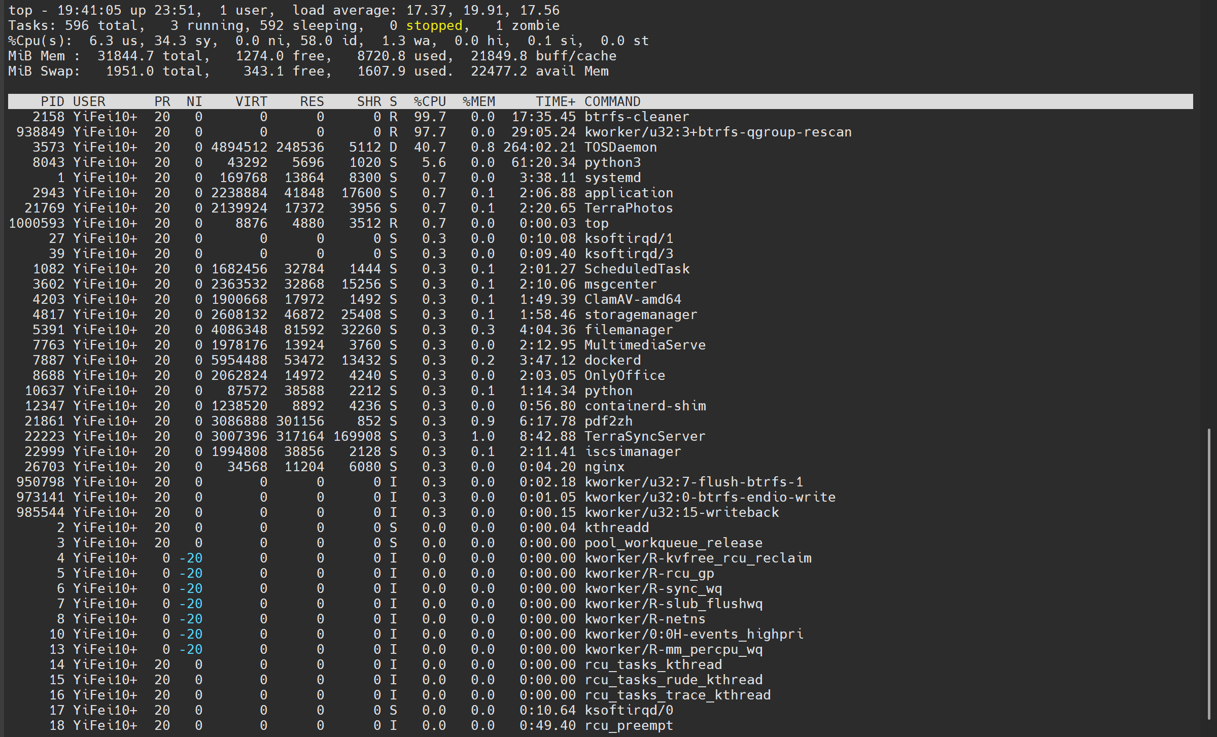The width and height of the screenshot is (1217, 737).
Task: Click the rcu_preempt process row
Action: pos(628,725)
